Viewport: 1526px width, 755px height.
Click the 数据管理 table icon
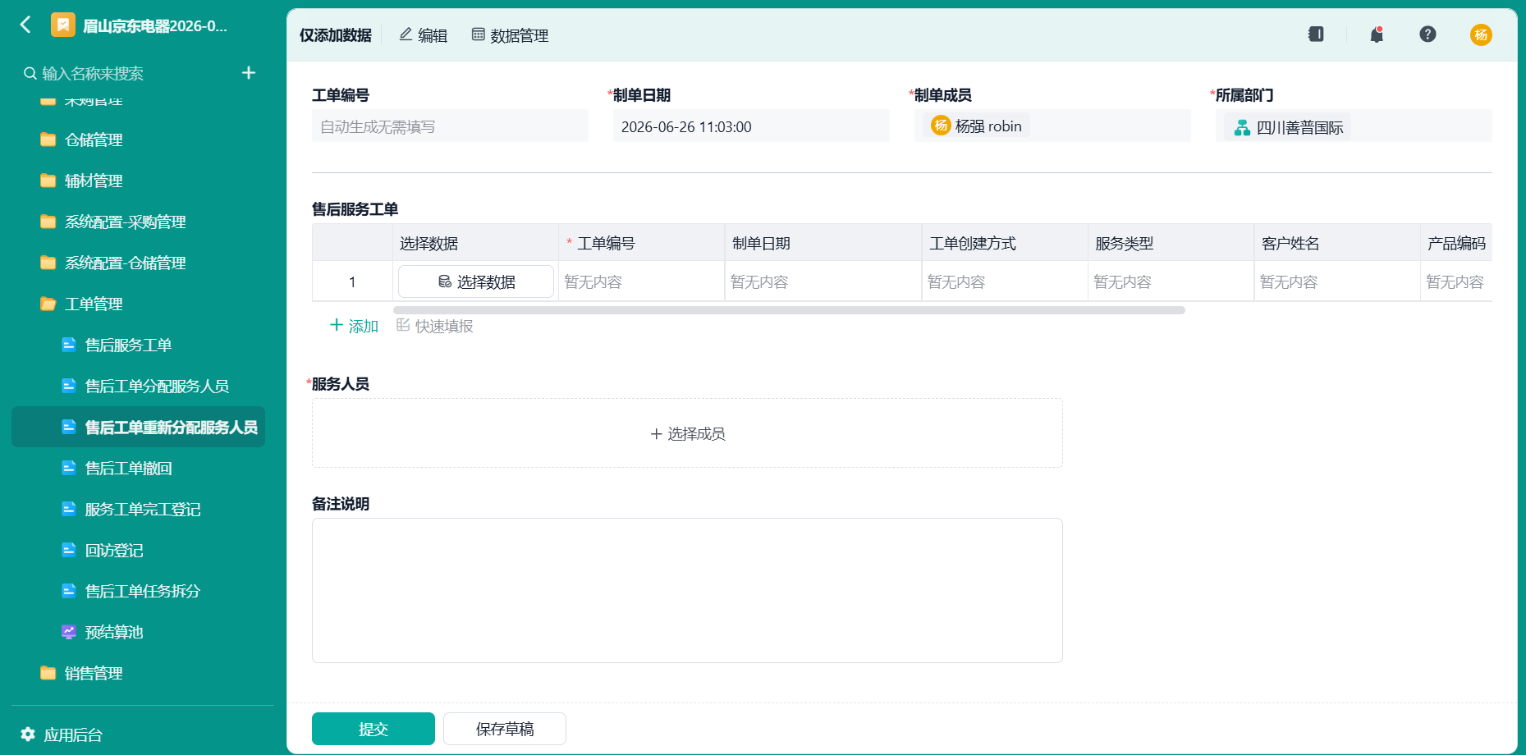pos(478,34)
